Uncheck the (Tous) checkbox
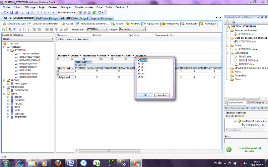This screenshot has height=167, width=268. click(x=139, y=60)
